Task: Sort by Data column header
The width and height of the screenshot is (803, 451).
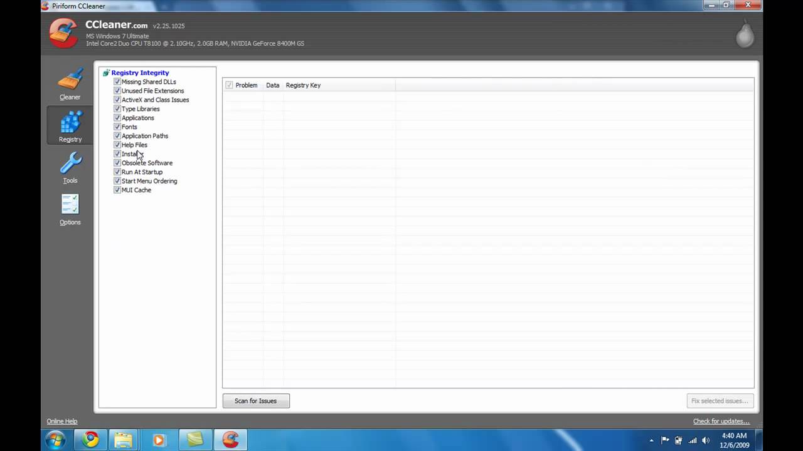Action: 272,85
